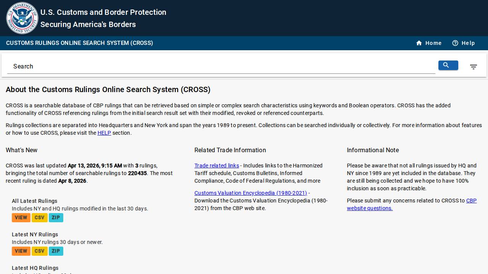Open the search filter options icon
The width and height of the screenshot is (488, 274).
point(474,67)
